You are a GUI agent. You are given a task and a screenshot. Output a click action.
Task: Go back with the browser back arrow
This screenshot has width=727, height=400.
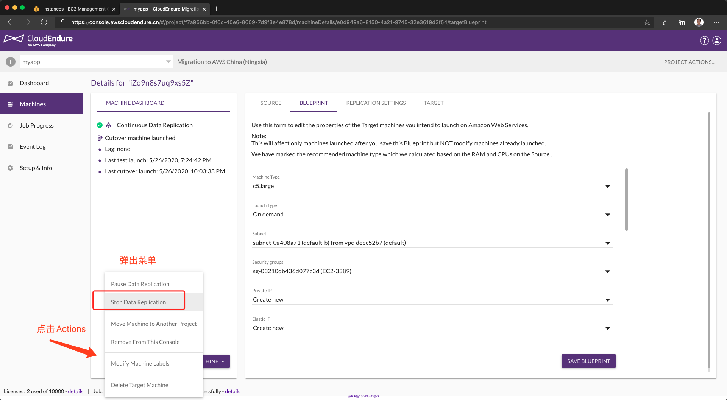(x=11, y=22)
